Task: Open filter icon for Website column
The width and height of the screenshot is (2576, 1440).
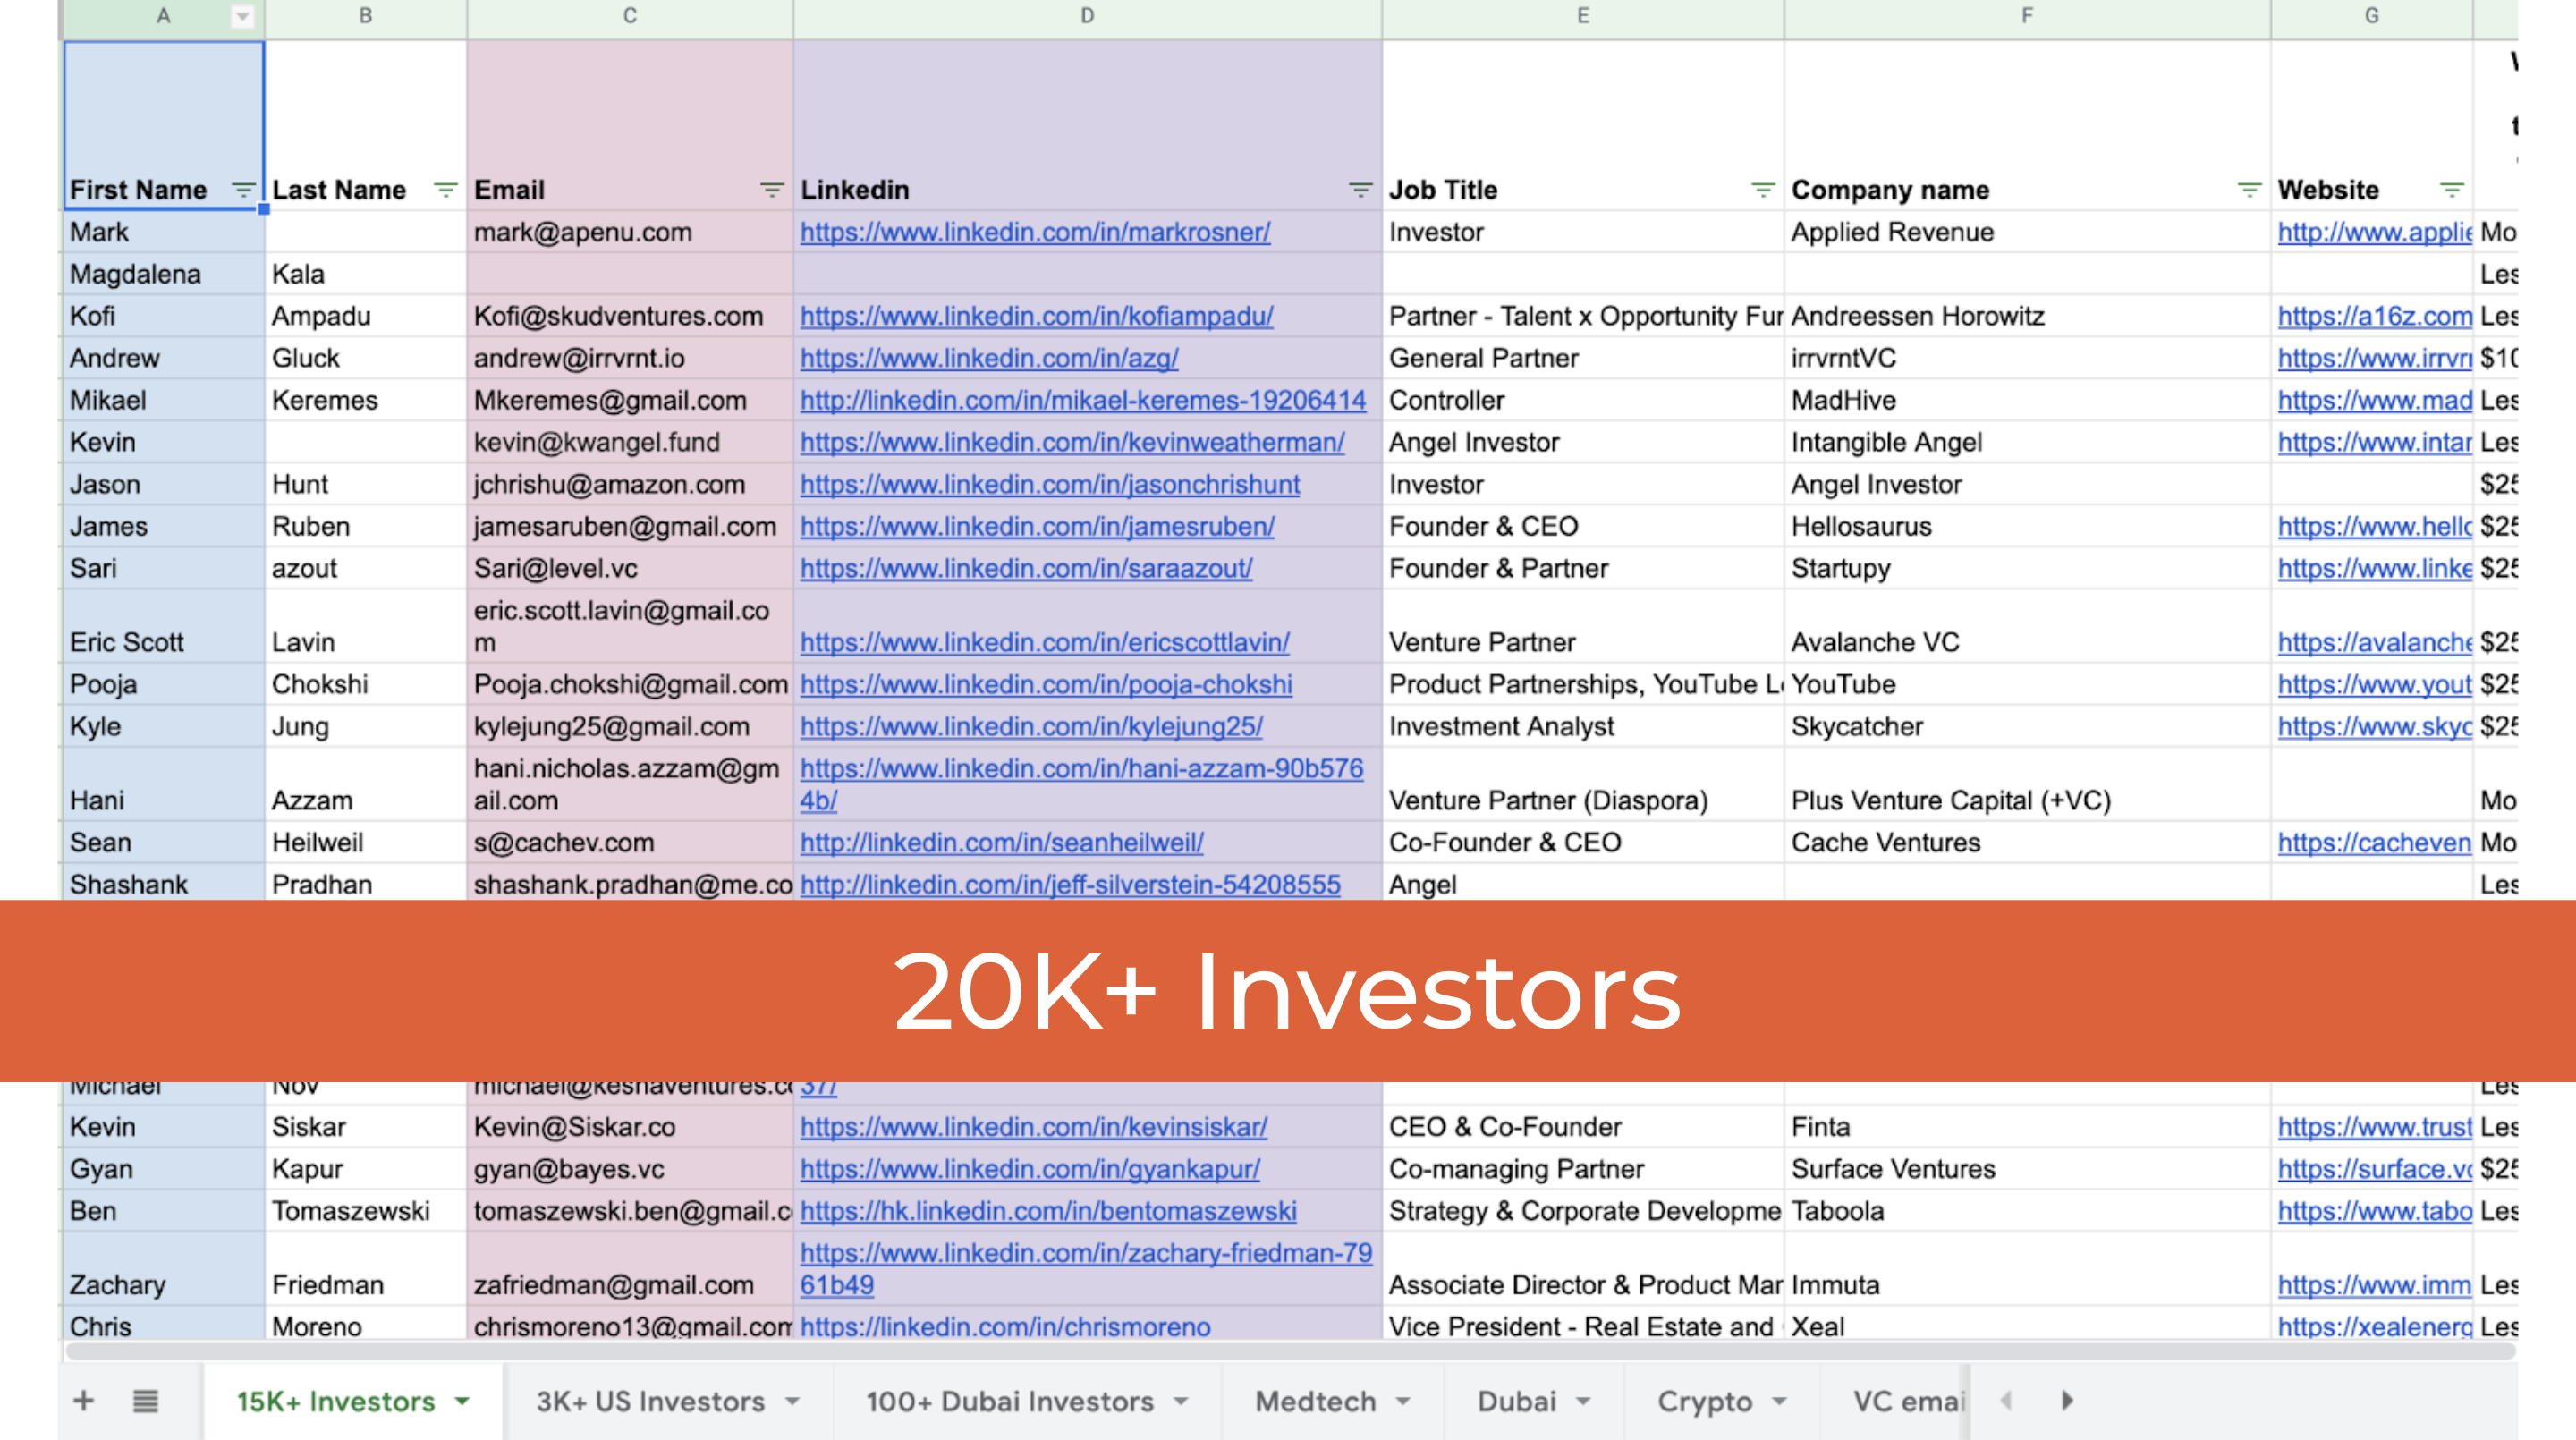Action: [x=2451, y=189]
